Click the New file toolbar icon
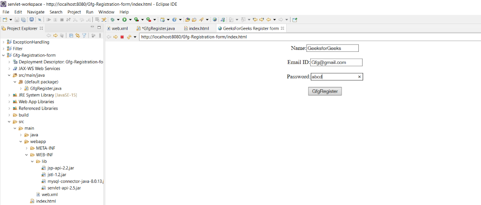Image resolution: width=481 pixels, height=205 pixels. (x=5, y=20)
